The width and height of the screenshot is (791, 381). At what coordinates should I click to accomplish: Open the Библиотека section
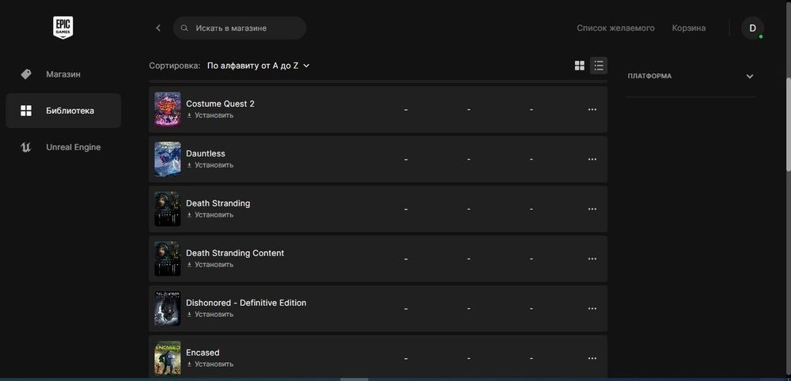[x=63, y=111]
